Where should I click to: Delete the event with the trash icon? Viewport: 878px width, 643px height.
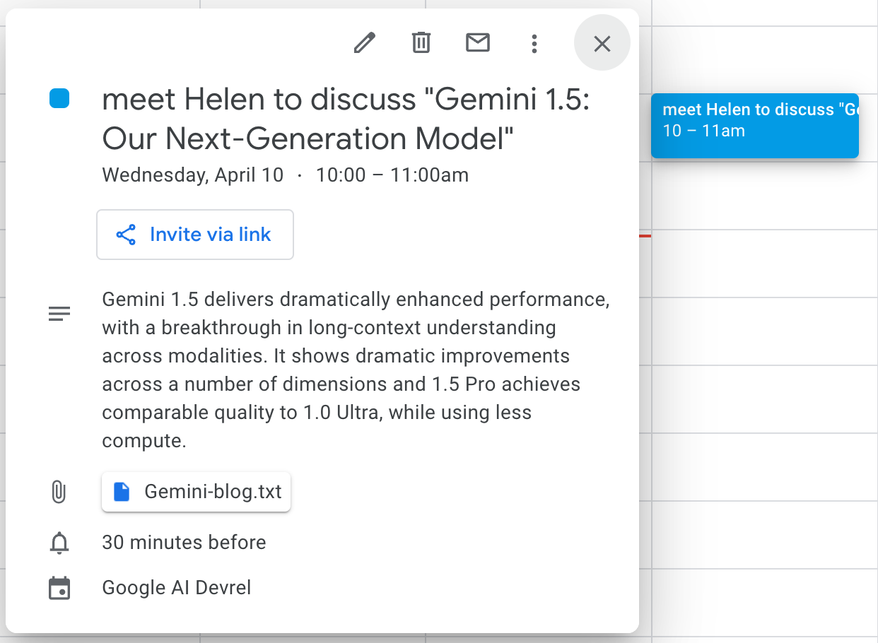421,44
